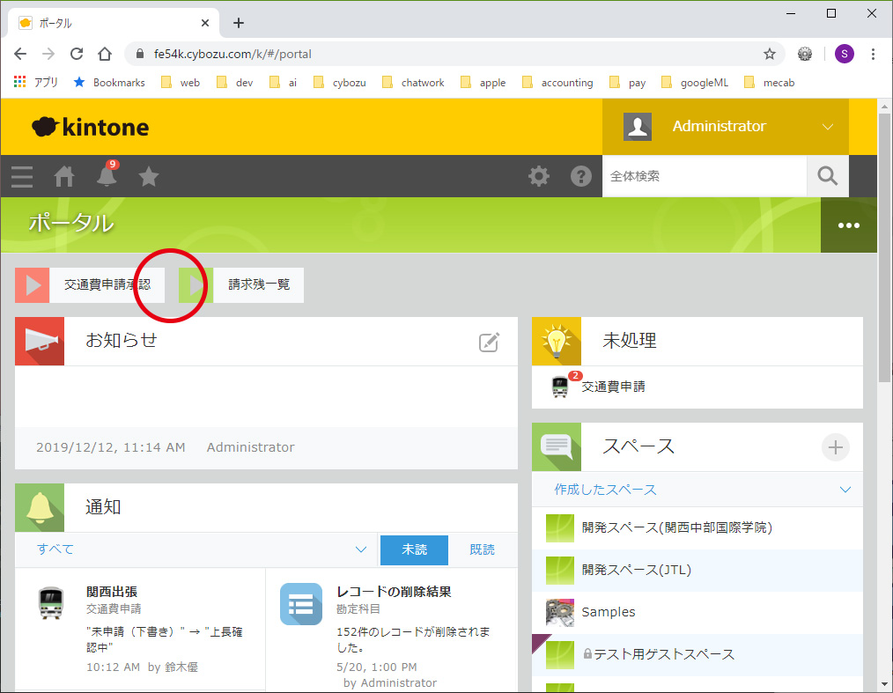The image size is (893, 693).
Task: Expand the すべて notification filter dropdown
Action: tap(360, 549)
